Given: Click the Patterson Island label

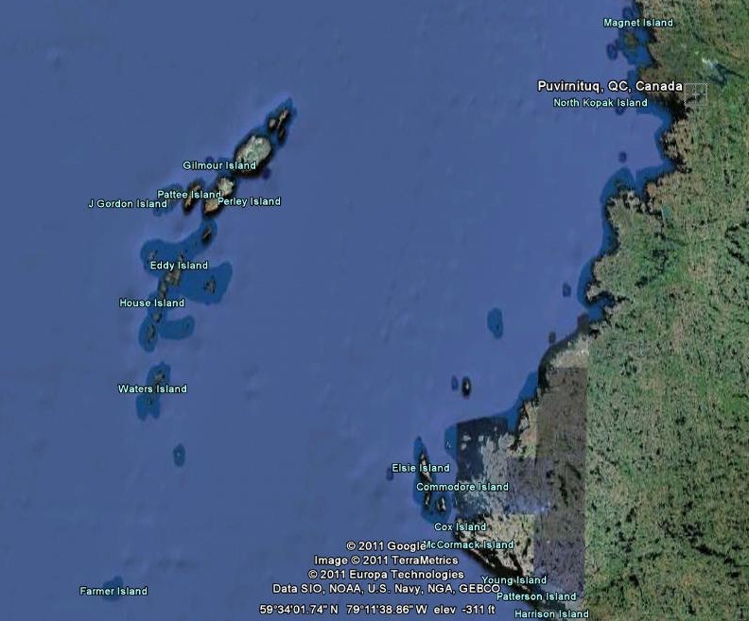Looking at the screenshot, I should coord(536,596).
